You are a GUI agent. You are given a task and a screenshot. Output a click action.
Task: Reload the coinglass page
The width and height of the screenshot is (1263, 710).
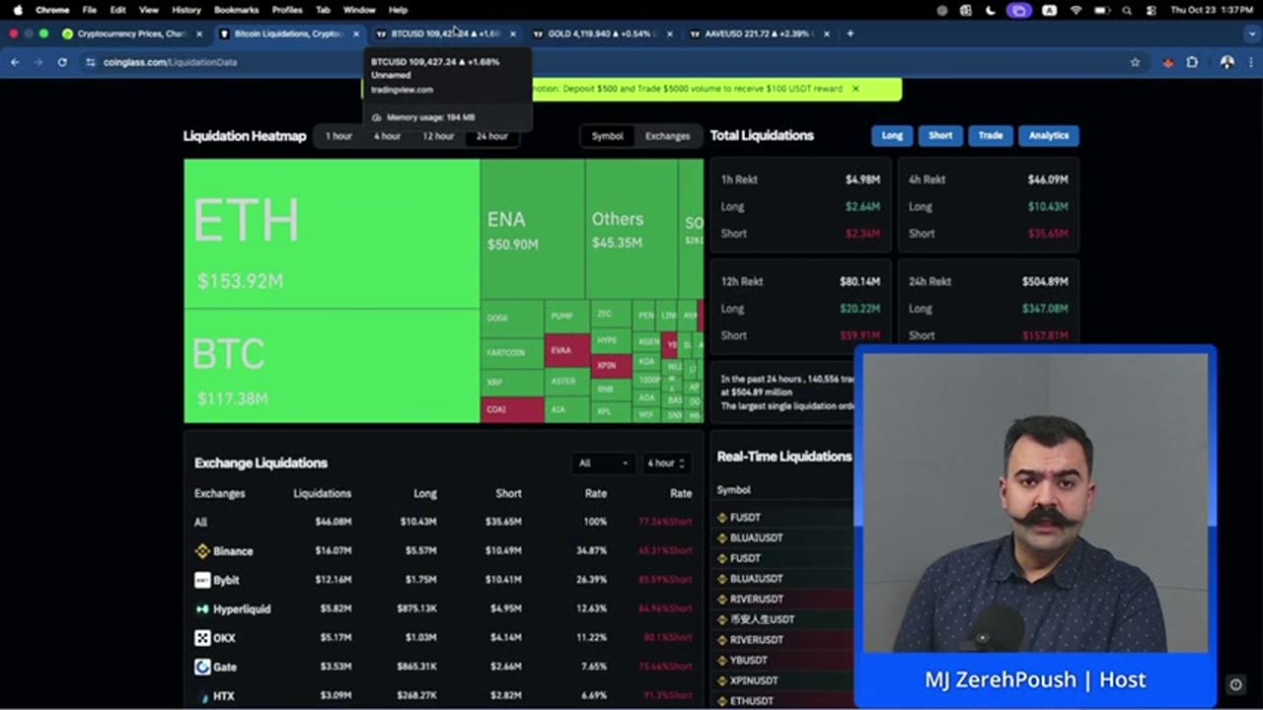click(61, 62)
